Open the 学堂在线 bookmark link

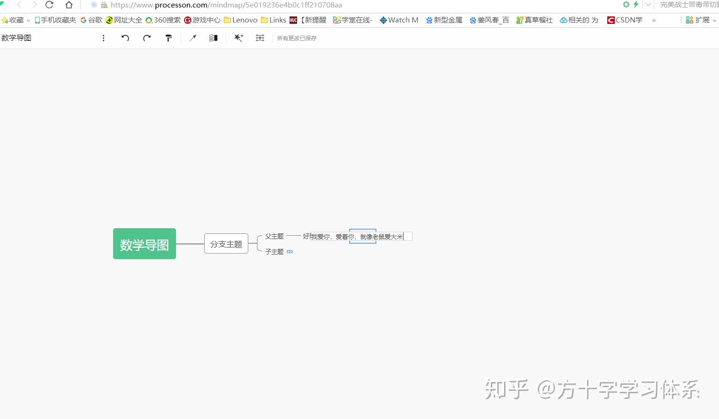tap(352, 20)
